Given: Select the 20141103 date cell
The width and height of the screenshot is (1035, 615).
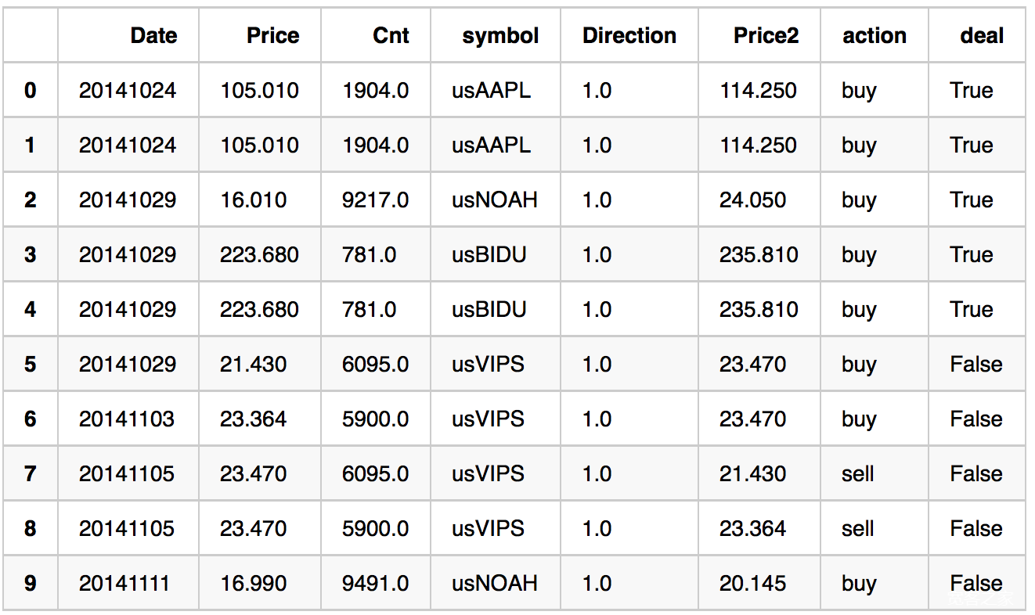Looking at the screenshot, I should [127, 419].
